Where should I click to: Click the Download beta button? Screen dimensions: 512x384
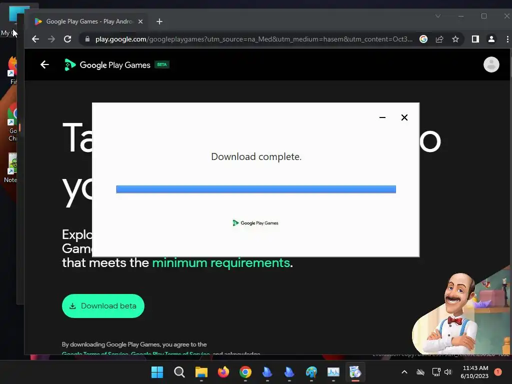pyautogui.click(x=103, y=306)
